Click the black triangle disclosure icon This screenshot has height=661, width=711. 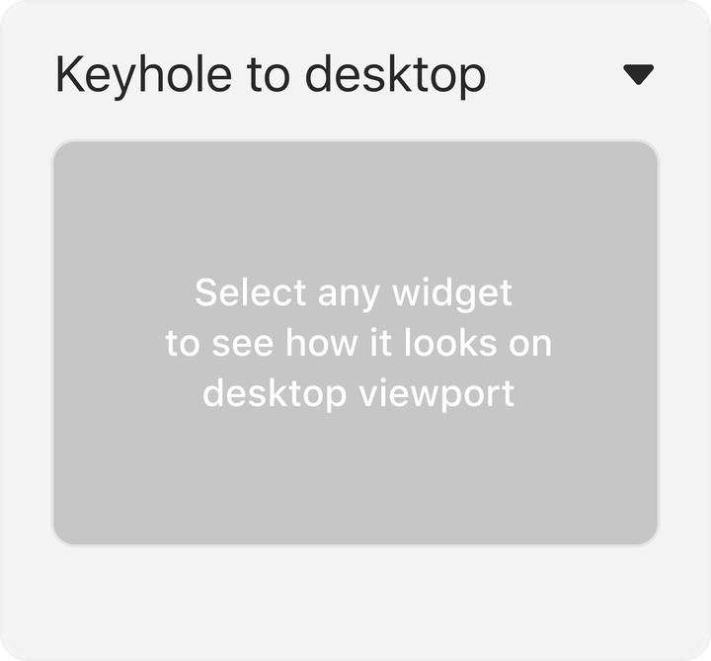tap(639, 74)
